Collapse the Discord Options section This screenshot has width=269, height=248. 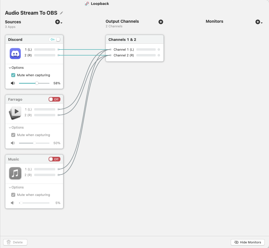click(10, 68)
